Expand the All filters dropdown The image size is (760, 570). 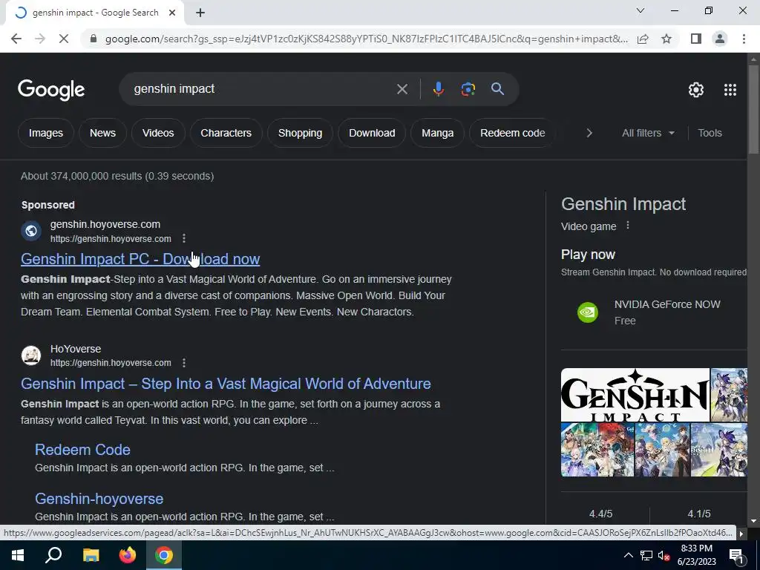coord(648,133)
